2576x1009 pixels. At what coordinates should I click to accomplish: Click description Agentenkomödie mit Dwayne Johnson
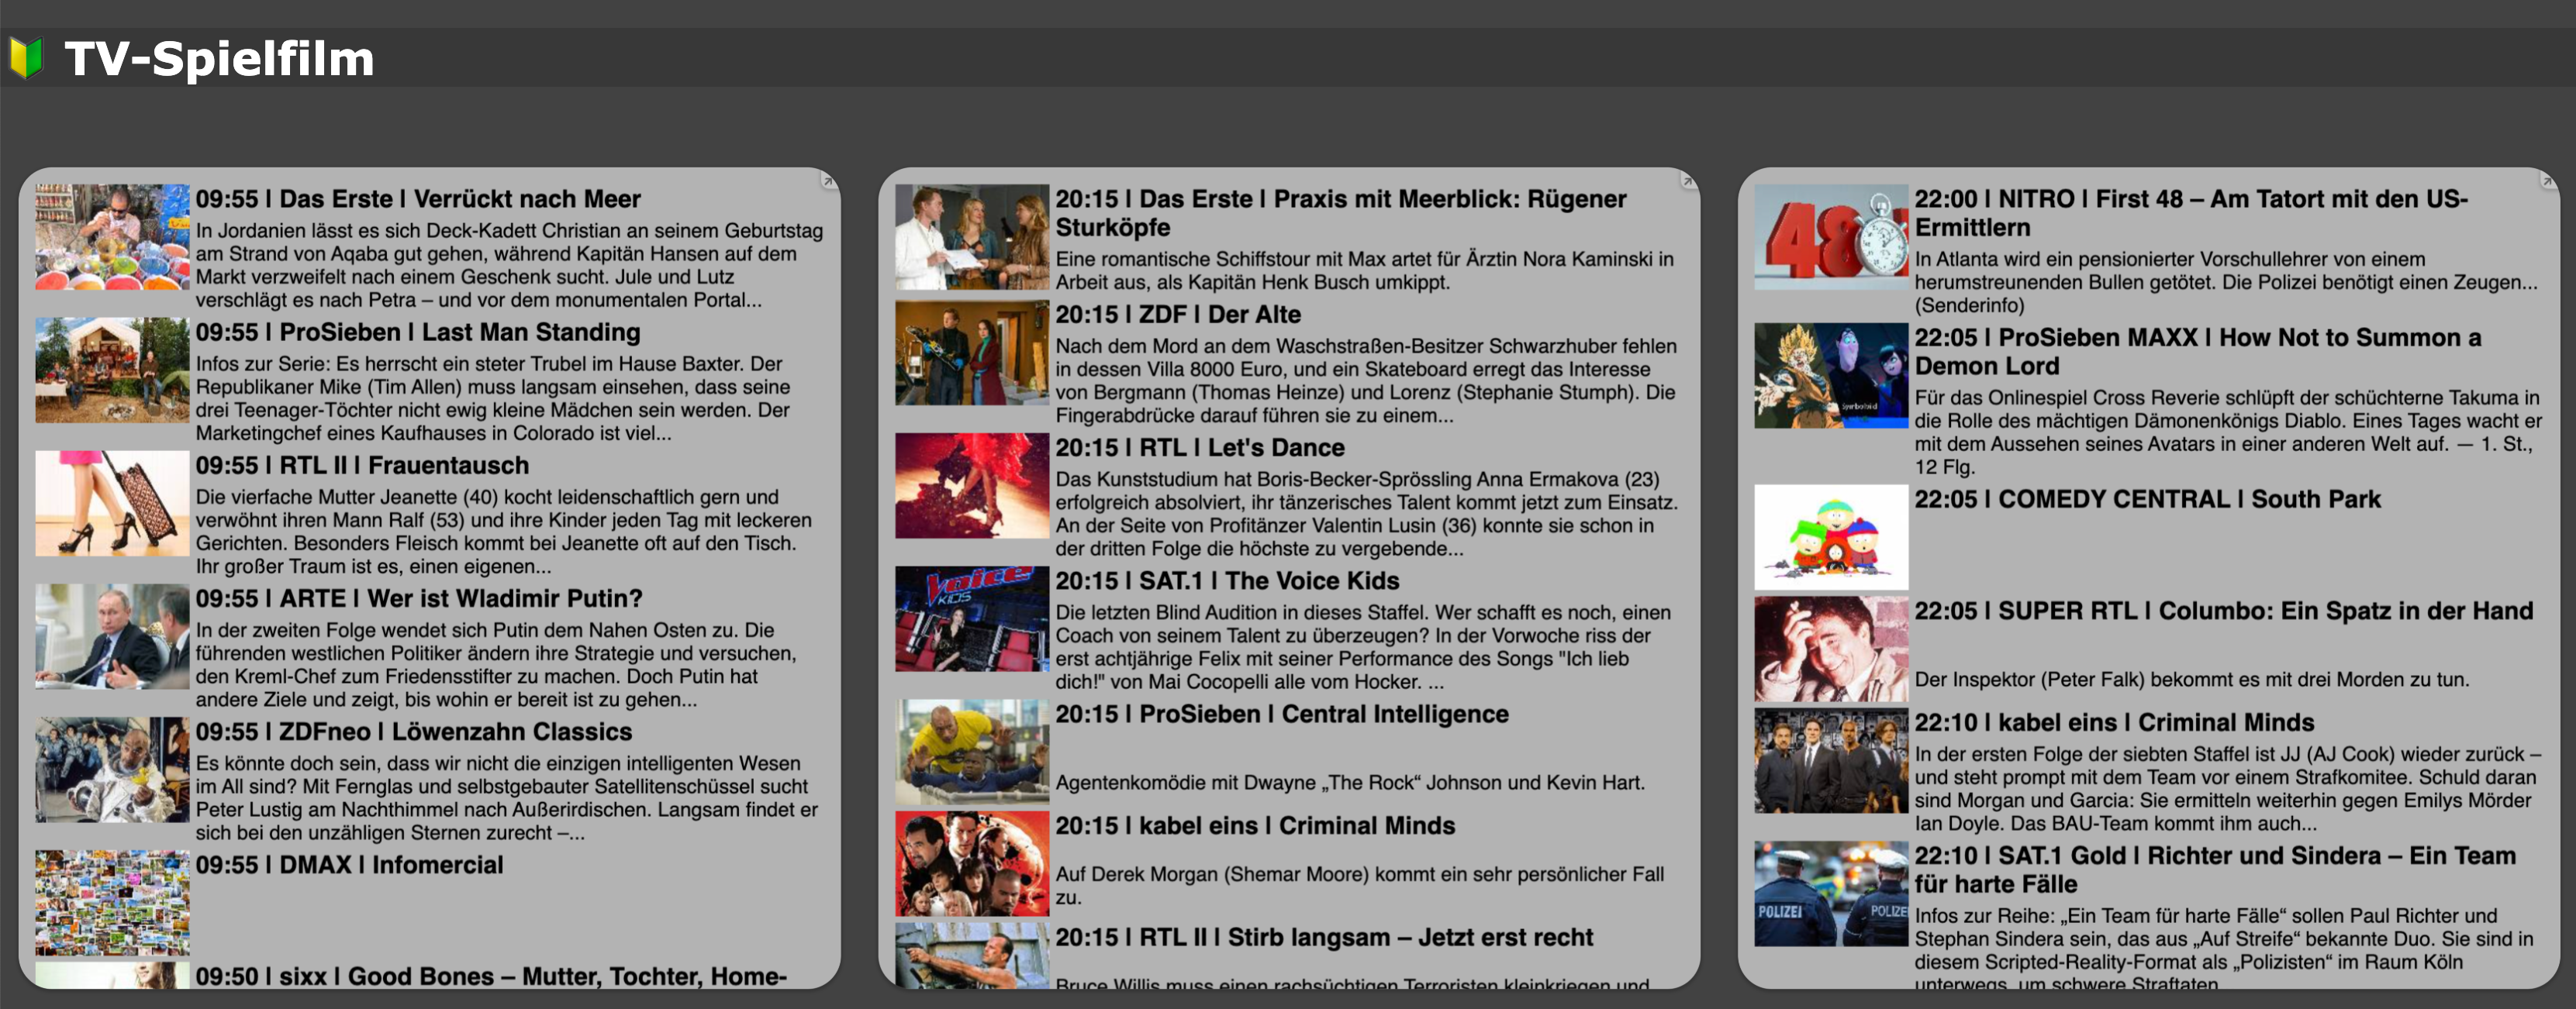(1350, 782)
